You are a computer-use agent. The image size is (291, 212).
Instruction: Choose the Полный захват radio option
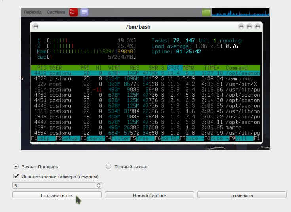[x=108, y=166]
